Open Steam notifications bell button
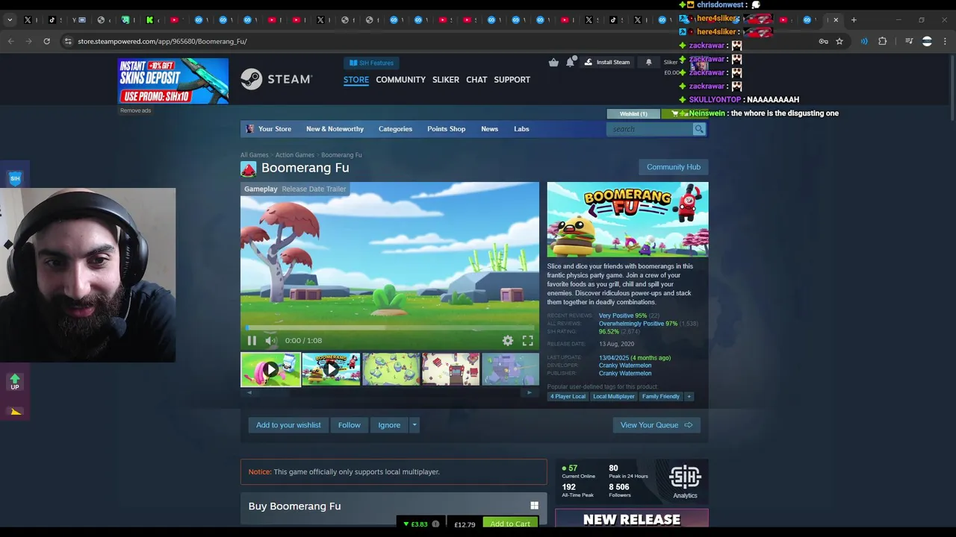The width and height of the screenshot is (956, 537). [648, 63]
